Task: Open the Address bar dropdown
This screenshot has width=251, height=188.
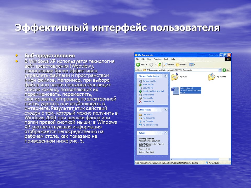Action: click(x=220, y=70)
